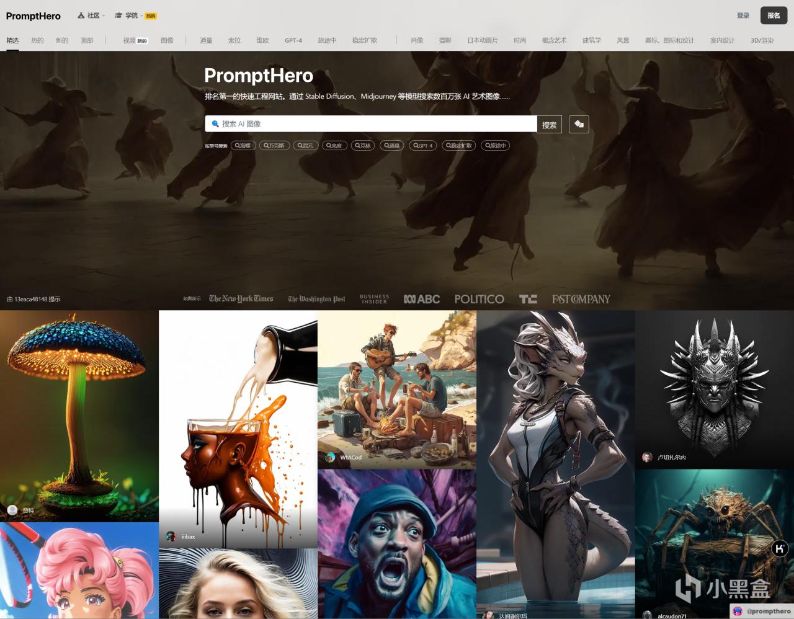This screenshot has height=619, width=794.
Task: Filter by 索拉 model
Action: (x=234, y=40)
